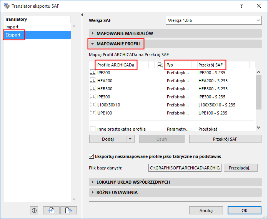Collapse the left panel with the black arrow
Image resolution: width=268 pixels, height=219 pixels.
[82, 15]
